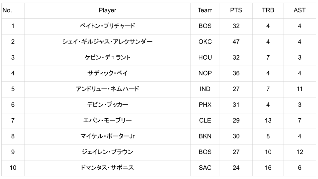Select the サディック・ベイ player cell
Image resolution: width=318 pixels, height=179 pixels.
point(107,73)
